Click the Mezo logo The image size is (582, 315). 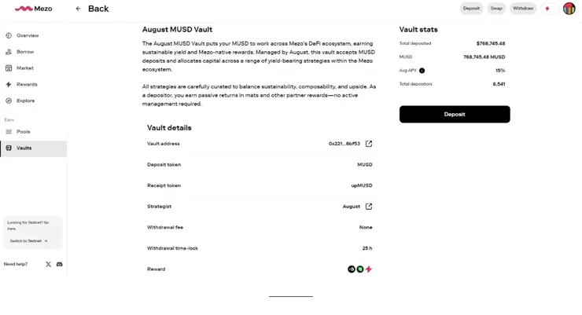(33, 9)
